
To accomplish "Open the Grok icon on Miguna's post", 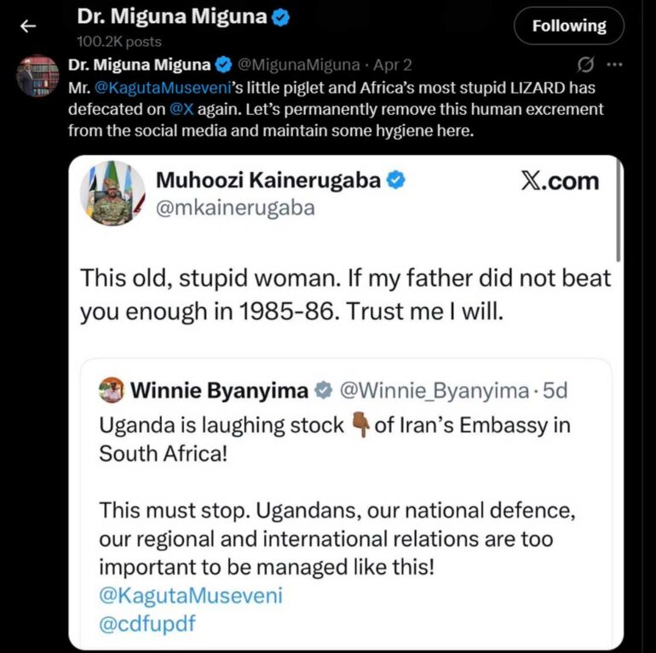I will 585,65.
